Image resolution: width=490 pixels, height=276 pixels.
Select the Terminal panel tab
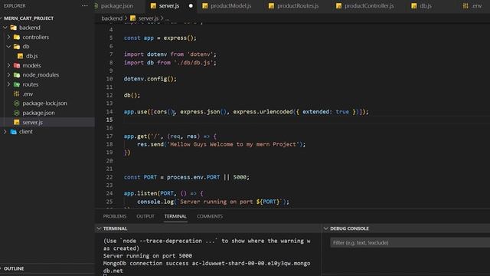click(x=175, y=216)
